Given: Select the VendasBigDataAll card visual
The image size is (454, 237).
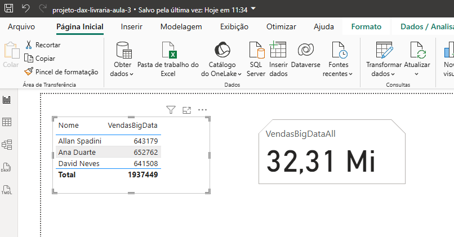Looking at the screenshot, I should point(332,151).
